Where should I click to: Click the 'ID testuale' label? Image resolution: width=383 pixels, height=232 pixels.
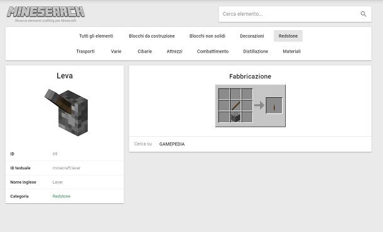tap(20, 168)
